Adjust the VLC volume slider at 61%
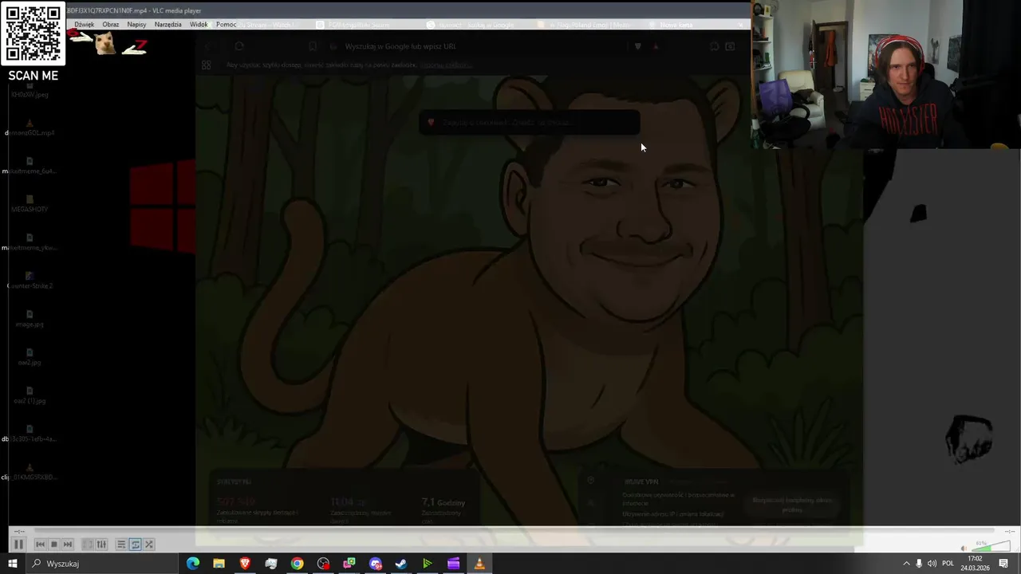This screenshot has height=574, width=1021. pos(991,547)
